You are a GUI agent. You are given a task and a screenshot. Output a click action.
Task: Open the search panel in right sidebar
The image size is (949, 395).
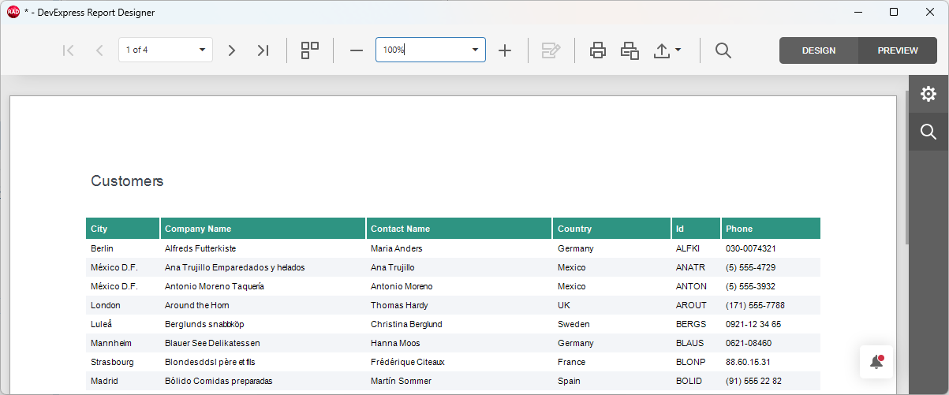928,132
